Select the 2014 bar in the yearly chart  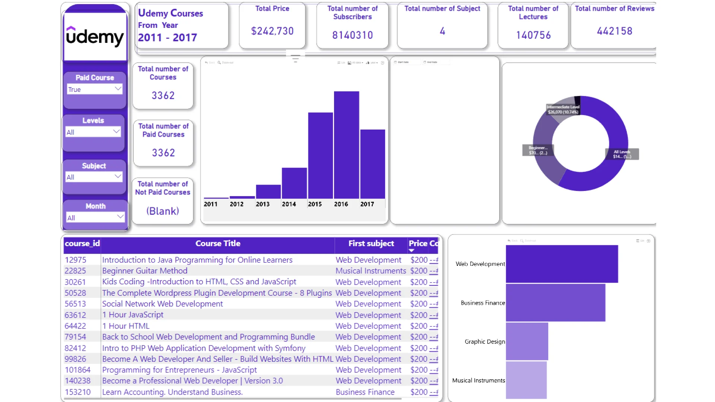(x=294, y=183)
